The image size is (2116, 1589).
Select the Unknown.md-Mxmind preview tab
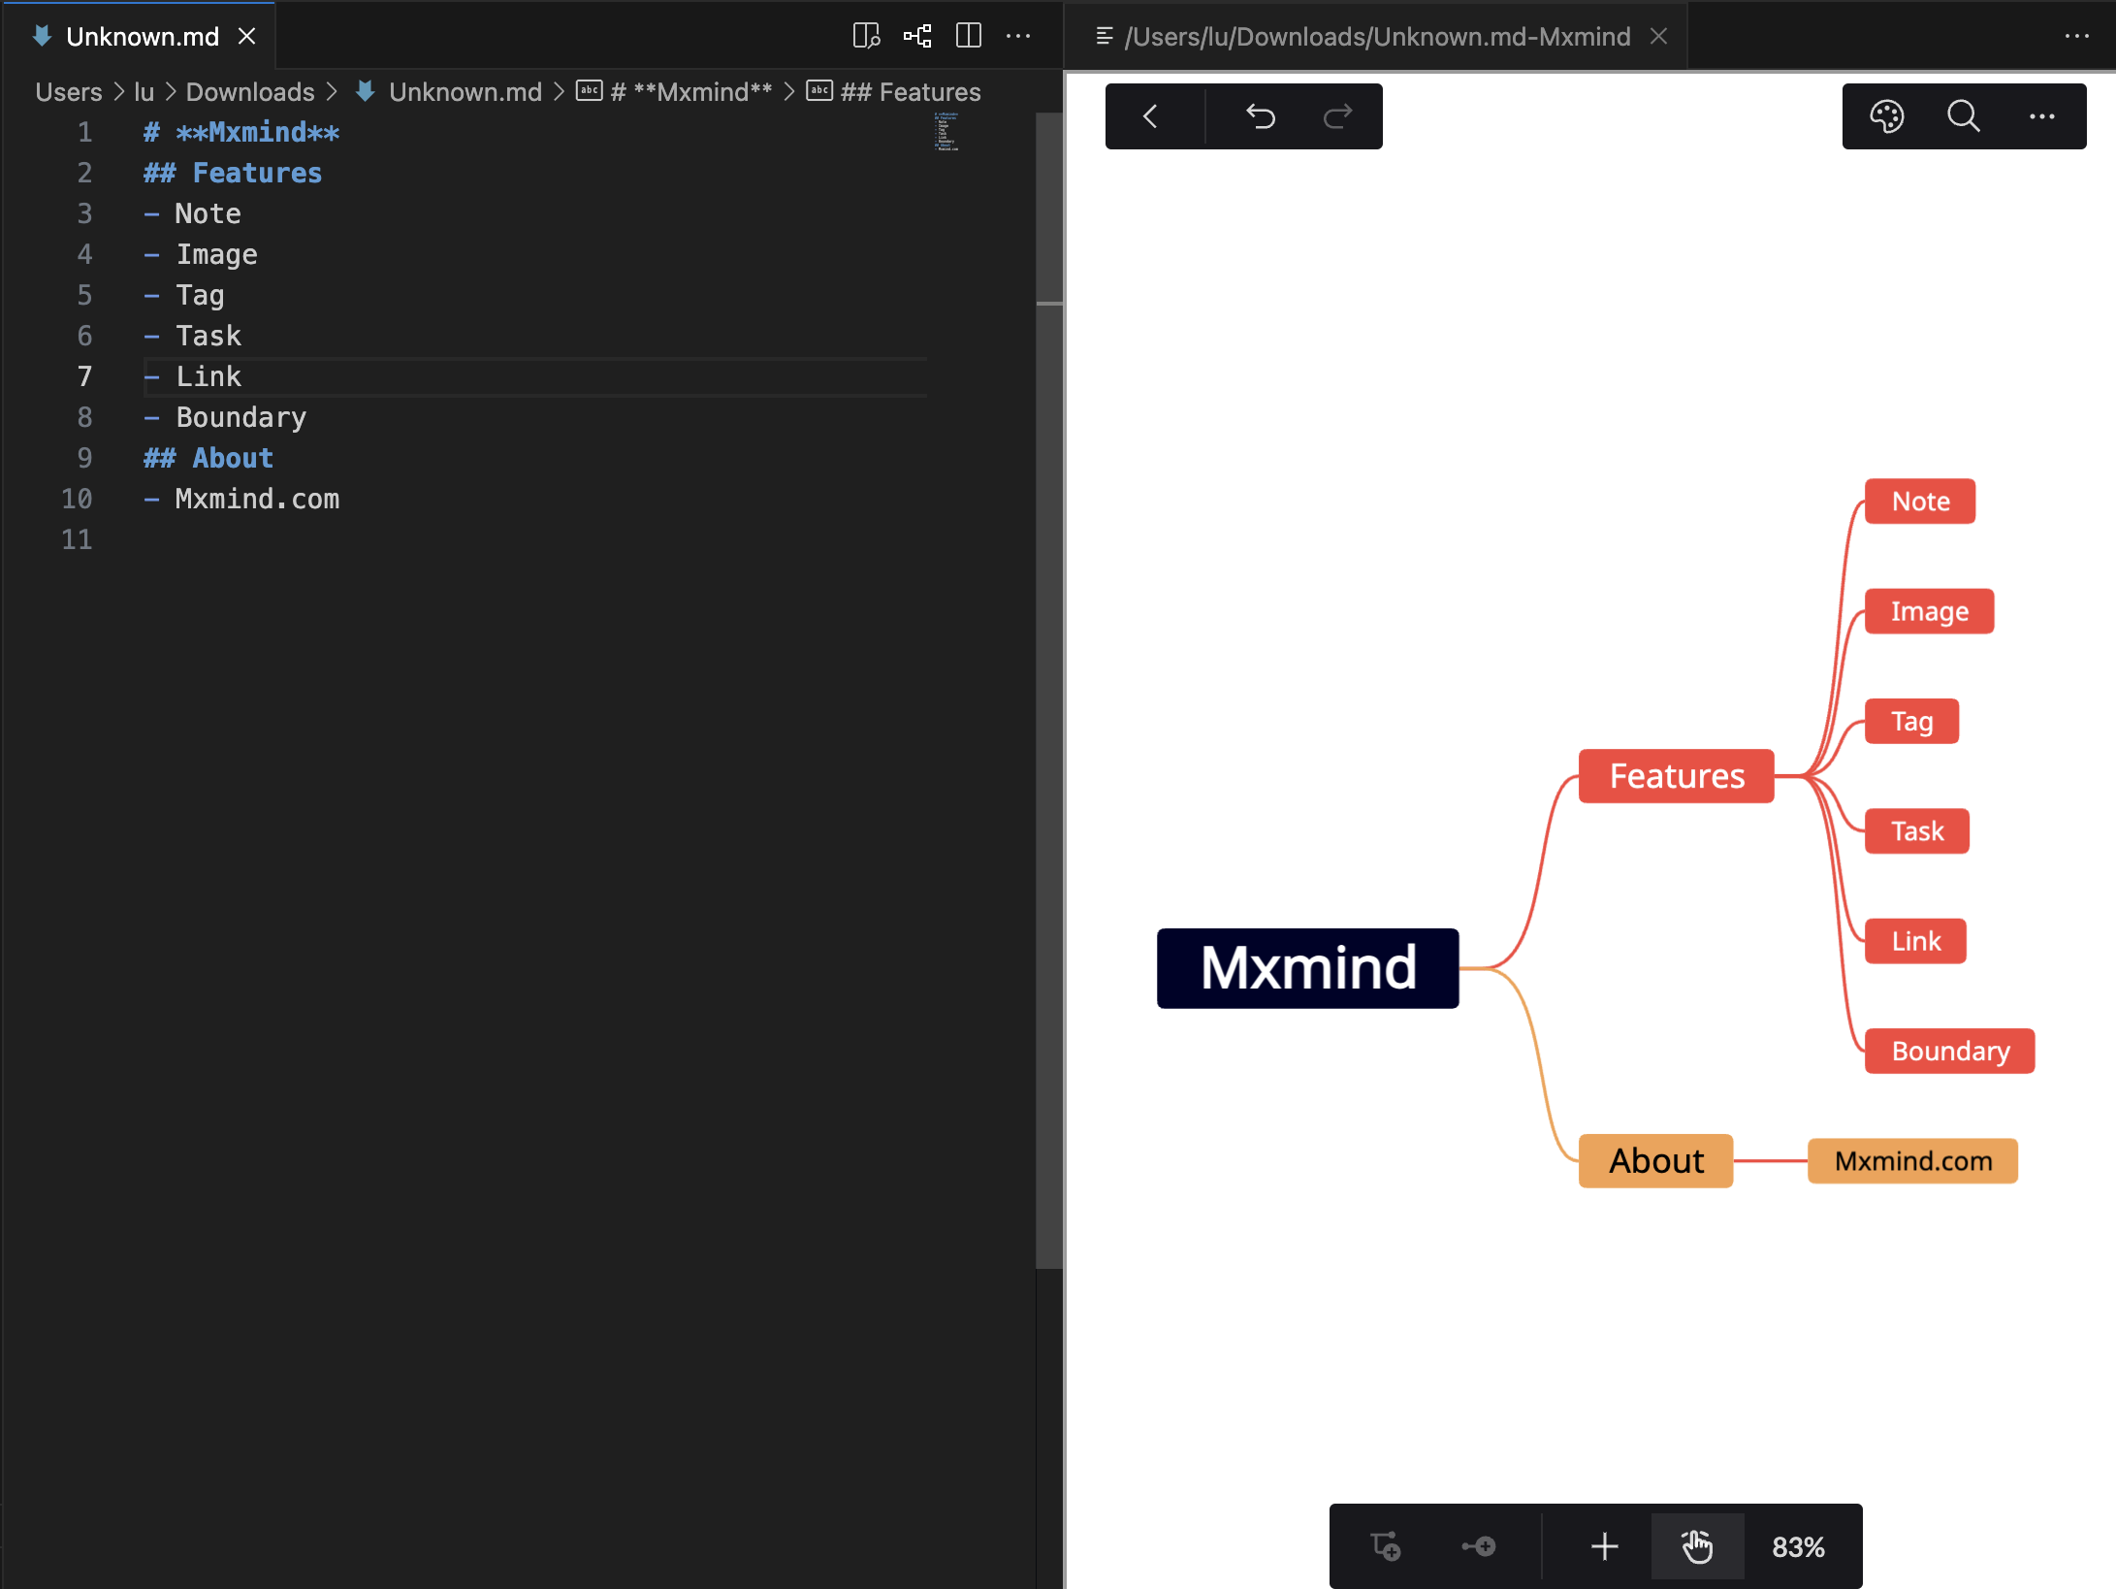click(1376, 36)
